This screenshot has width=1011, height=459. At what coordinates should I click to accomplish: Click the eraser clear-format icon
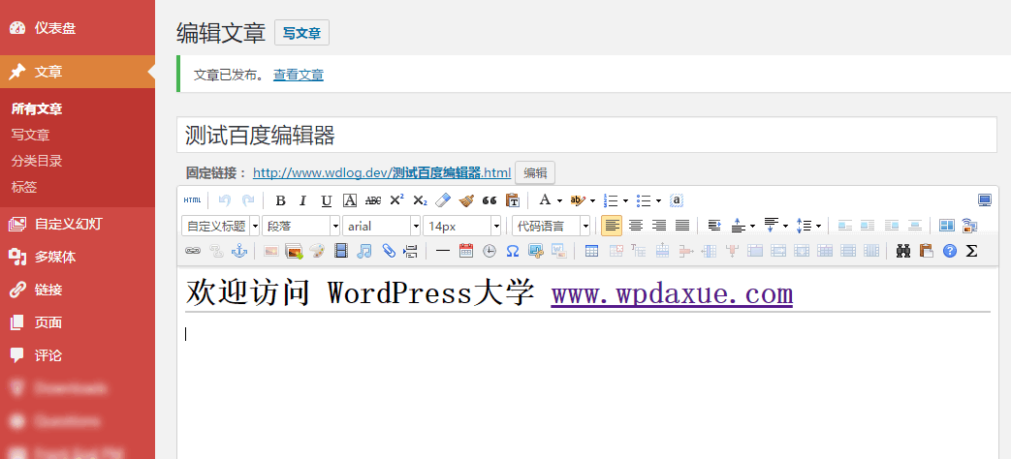point(442,200)
